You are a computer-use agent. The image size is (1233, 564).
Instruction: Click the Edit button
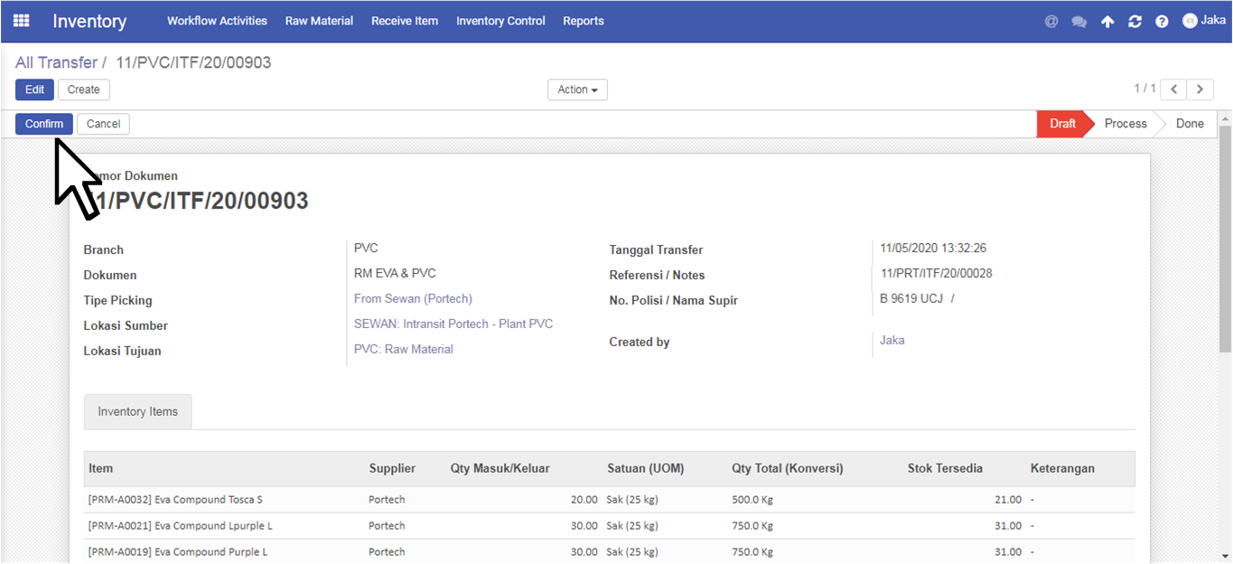(34, 89)
